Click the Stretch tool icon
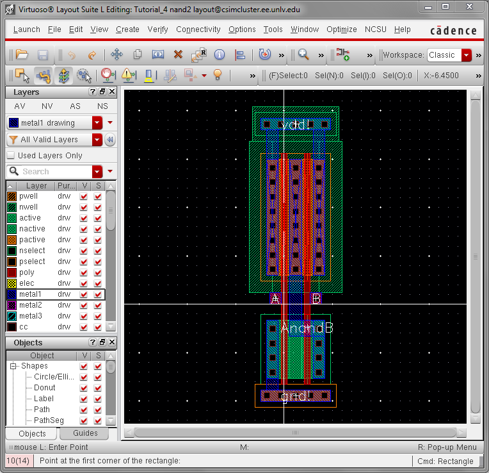 157,55
